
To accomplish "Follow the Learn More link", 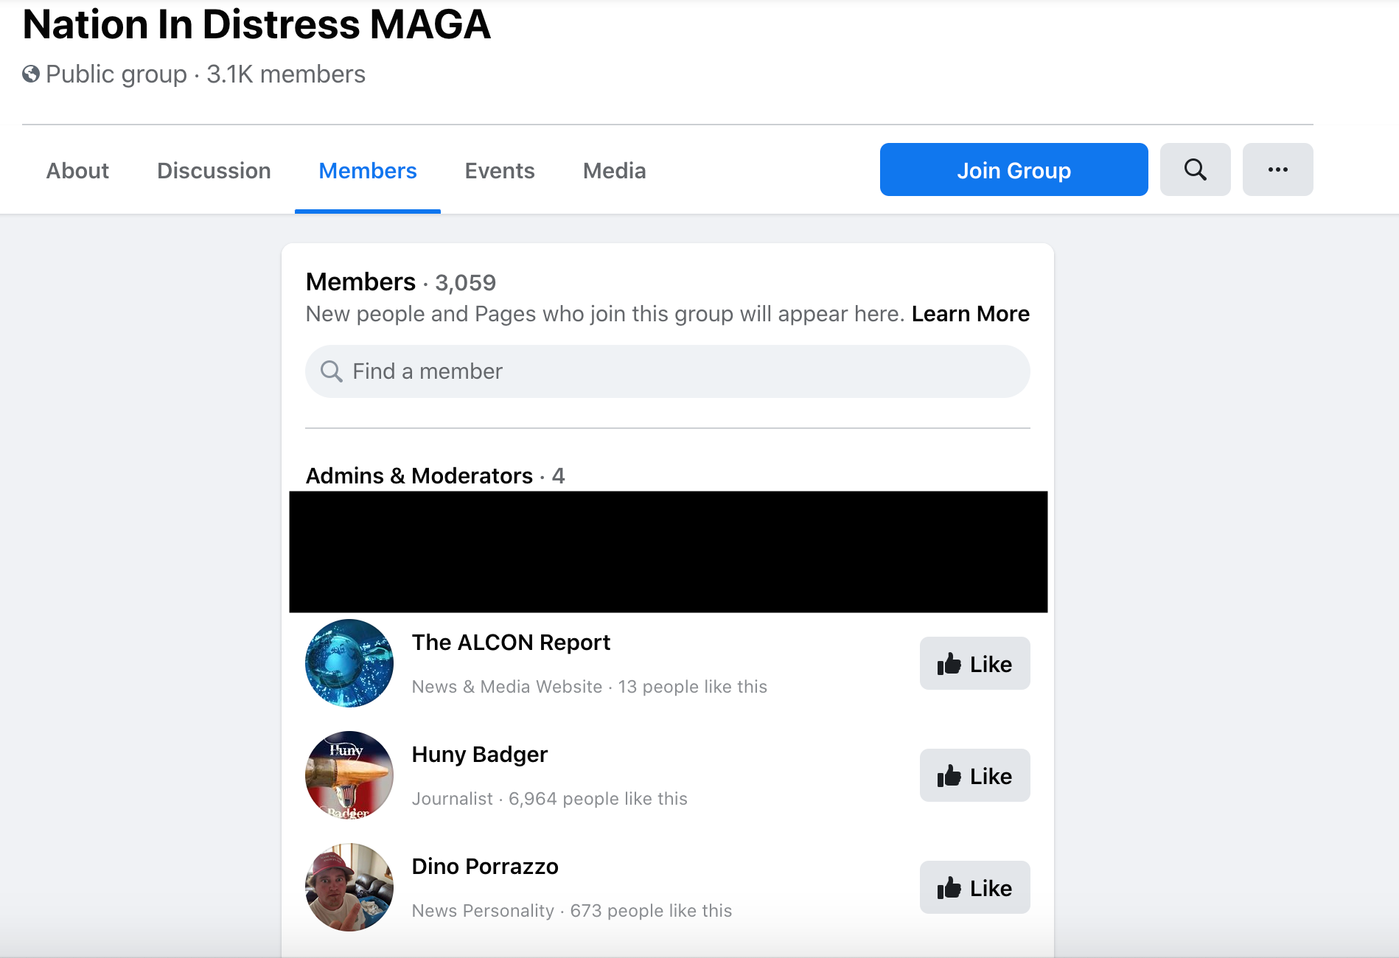I will (970, 314).
